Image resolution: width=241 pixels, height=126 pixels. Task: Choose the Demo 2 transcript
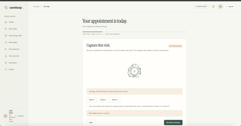point(103,100)
